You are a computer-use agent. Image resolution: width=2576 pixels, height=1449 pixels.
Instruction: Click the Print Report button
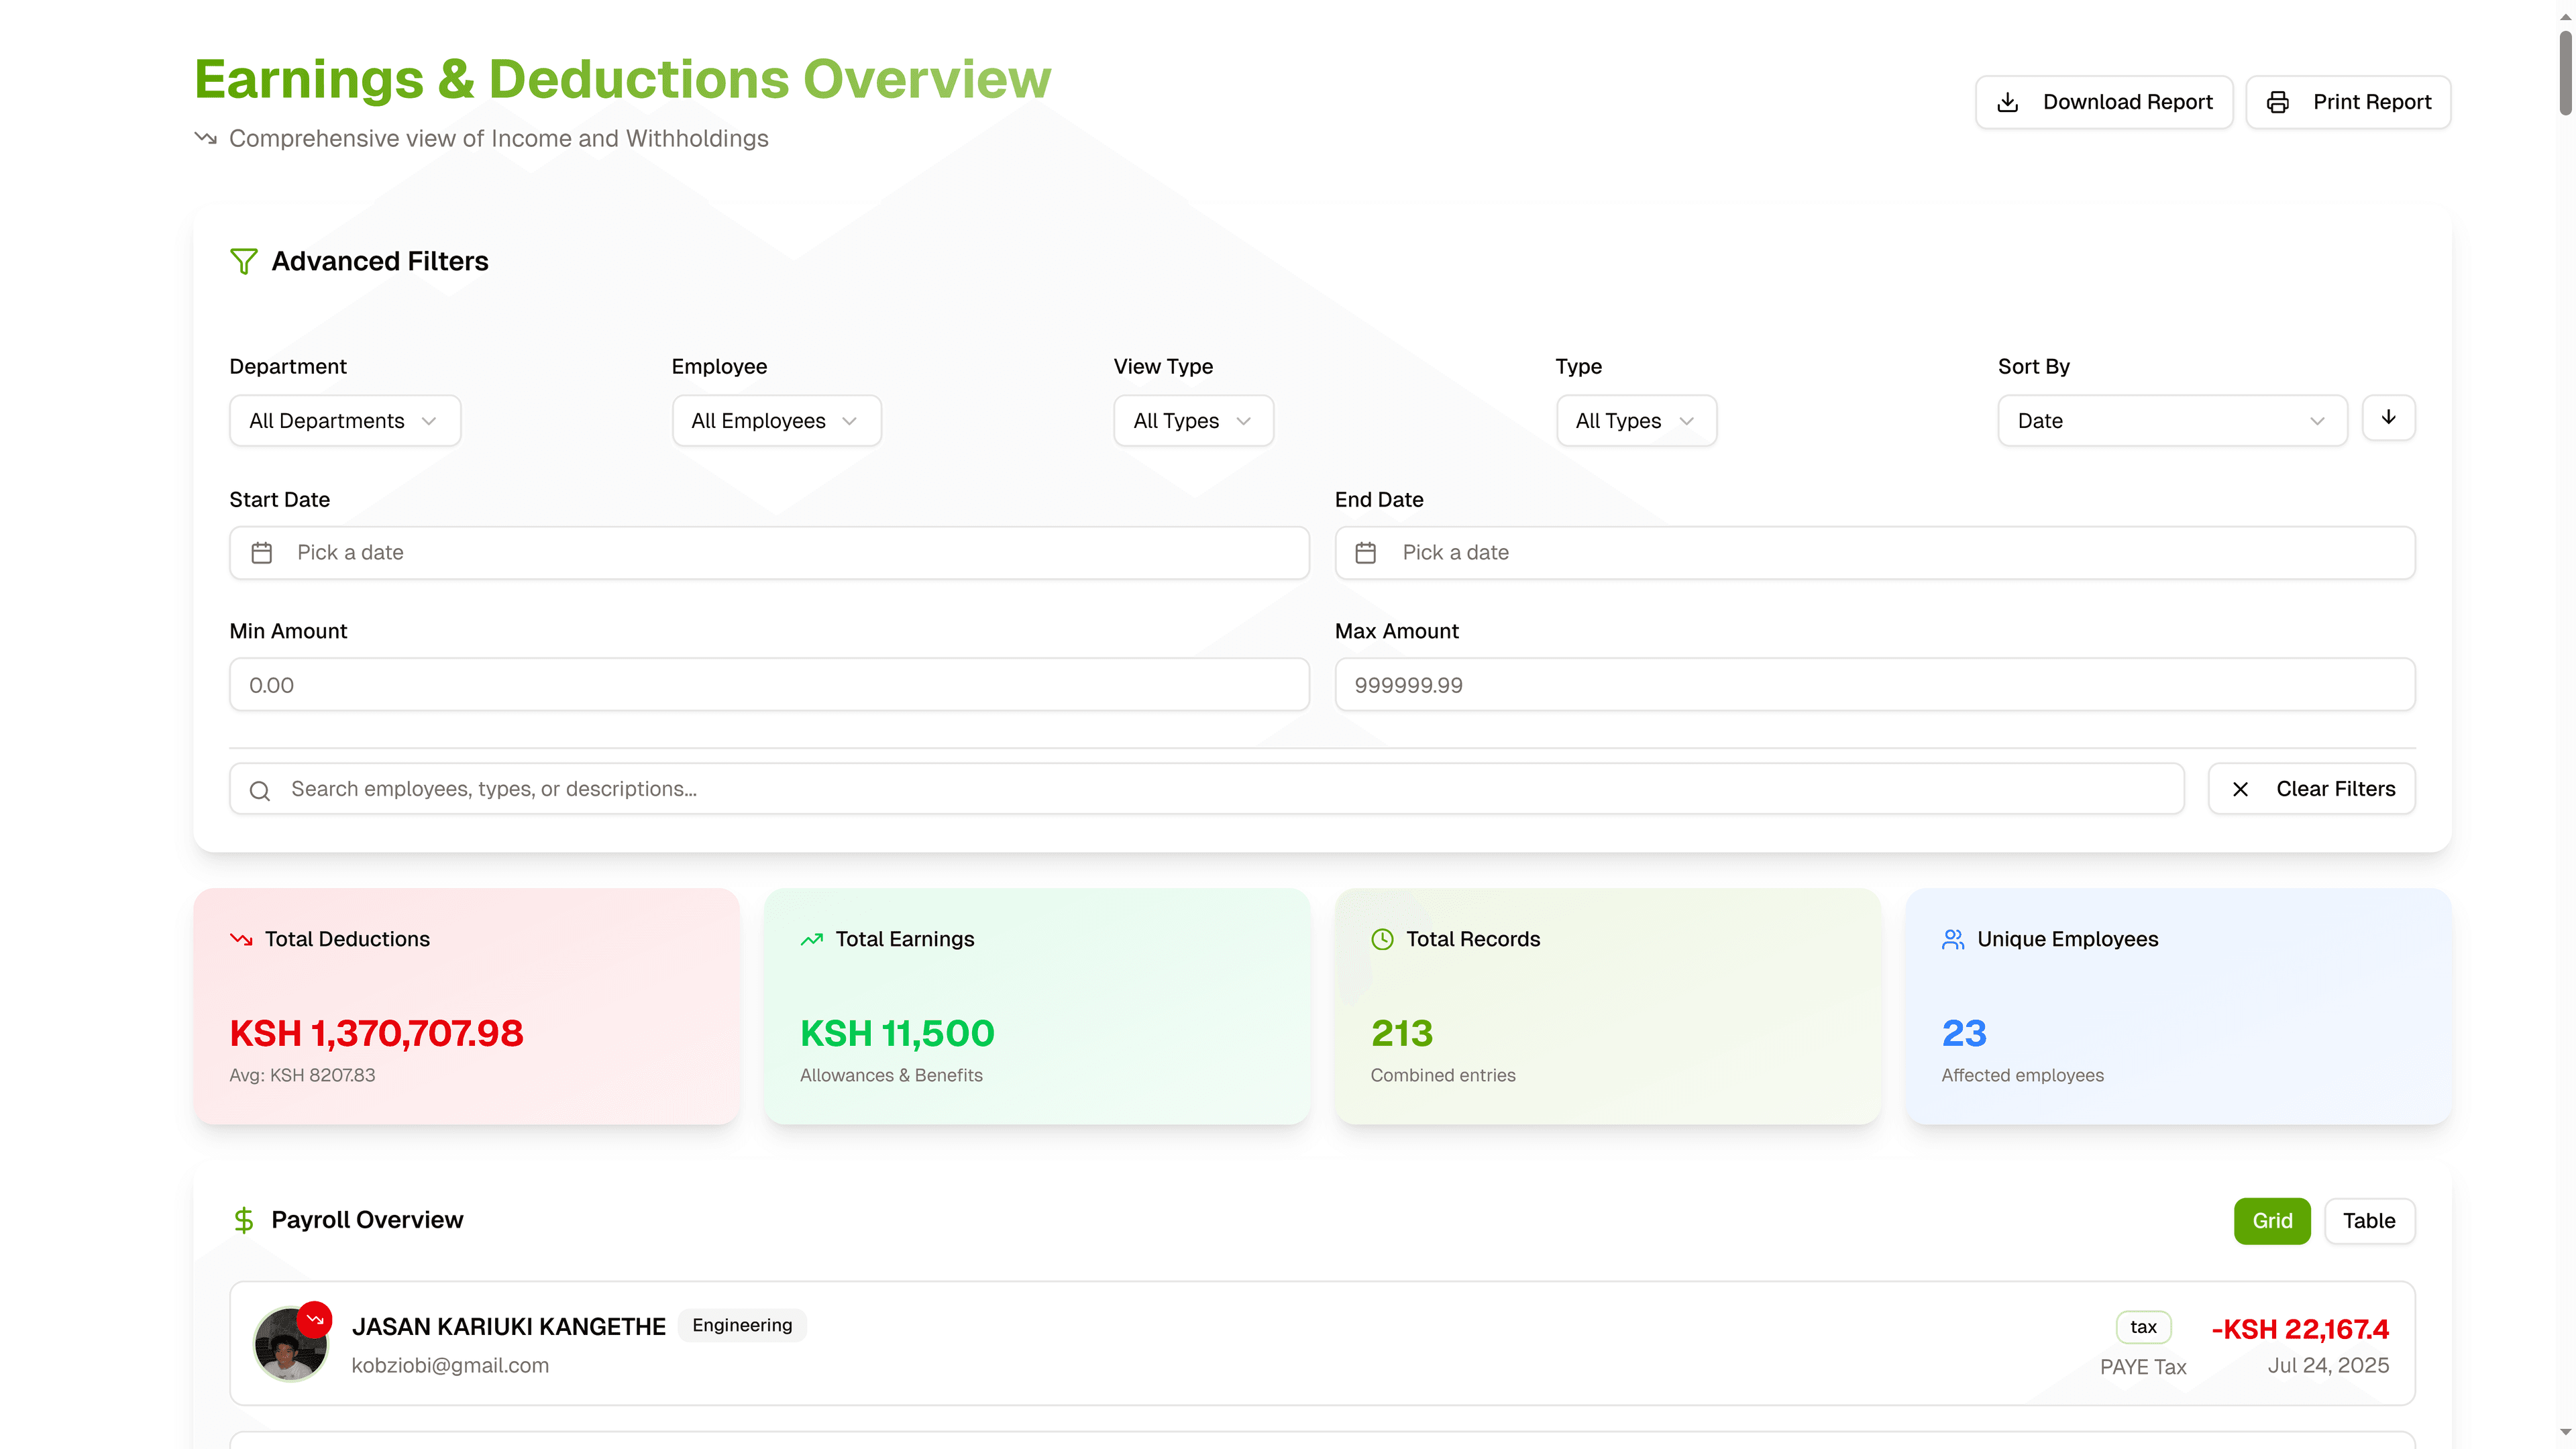[x=2348, y=102]
